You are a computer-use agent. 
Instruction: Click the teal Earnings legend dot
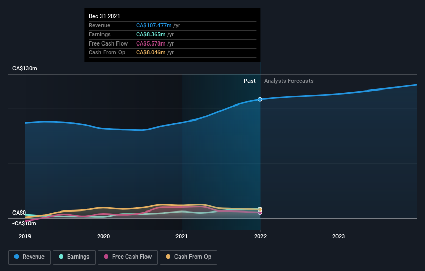[x=61, y=257]
